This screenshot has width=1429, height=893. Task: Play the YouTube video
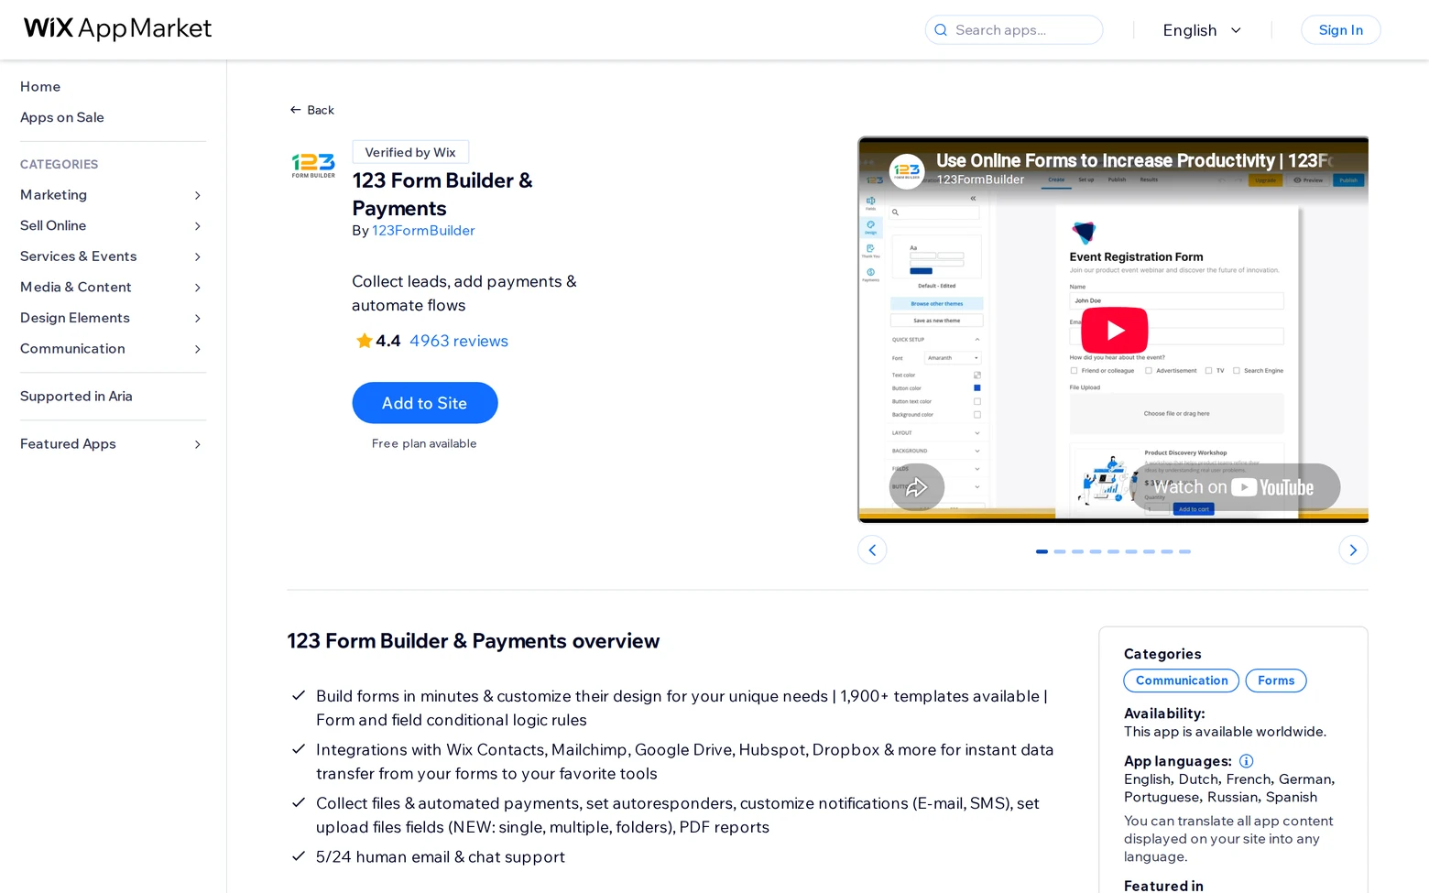[x=1114, y=330]
